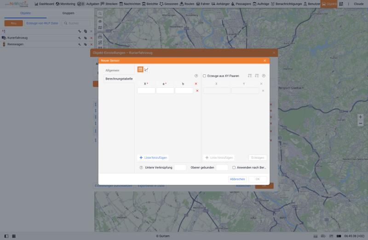The width and height of the screenshot is (368, 240).
Task: Select Kurierfahrzeug in object list
Action: (x=17, y=38)
